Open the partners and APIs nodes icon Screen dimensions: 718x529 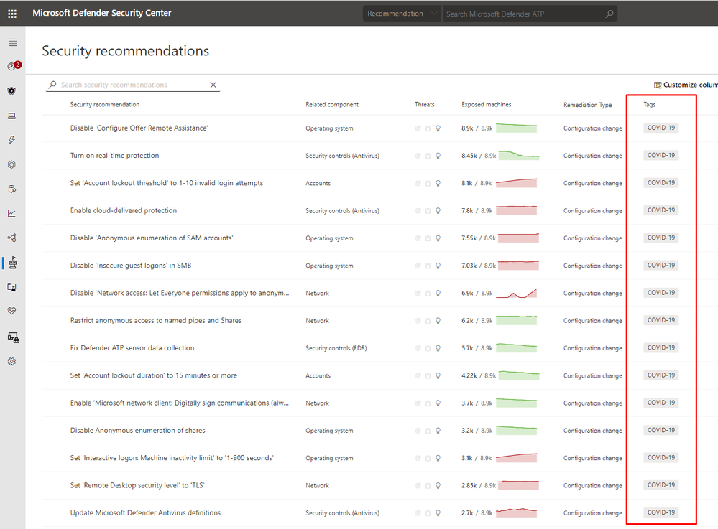12,238
